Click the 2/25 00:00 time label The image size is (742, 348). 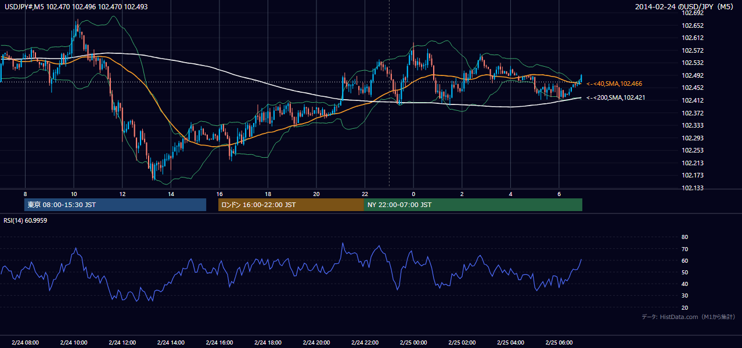413,343
